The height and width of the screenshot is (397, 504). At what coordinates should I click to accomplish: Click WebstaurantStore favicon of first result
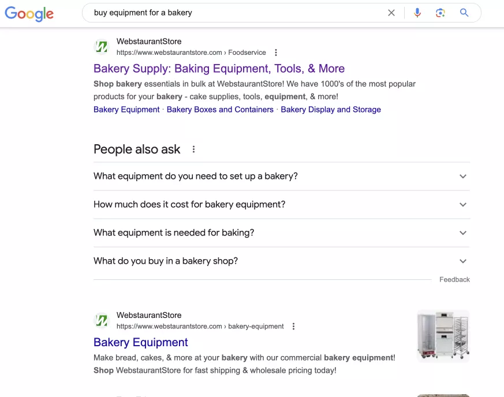click(x=102, y=47)
